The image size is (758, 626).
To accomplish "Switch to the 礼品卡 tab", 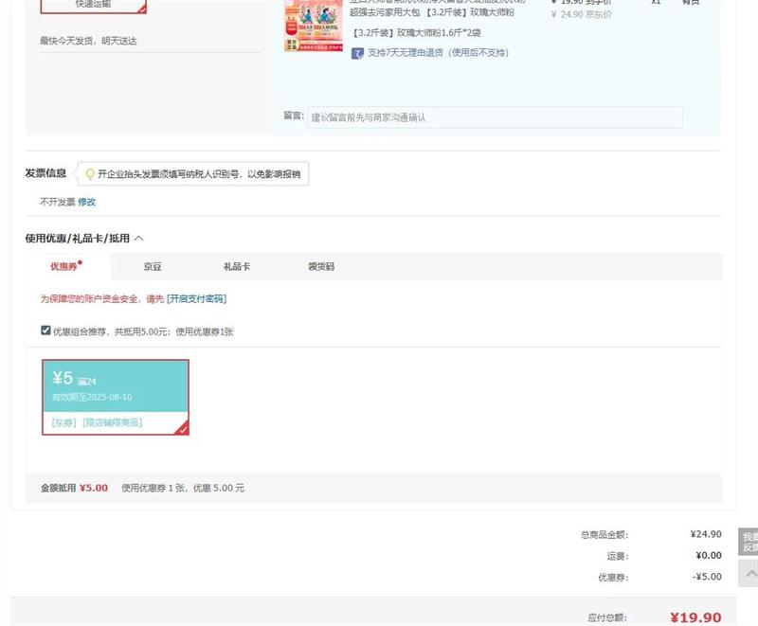I will click(236, 267).
